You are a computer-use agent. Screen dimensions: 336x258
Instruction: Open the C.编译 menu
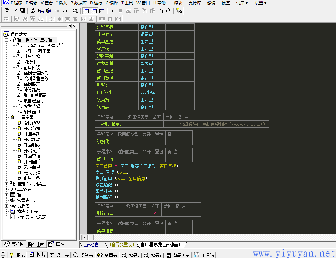point(112,3)
